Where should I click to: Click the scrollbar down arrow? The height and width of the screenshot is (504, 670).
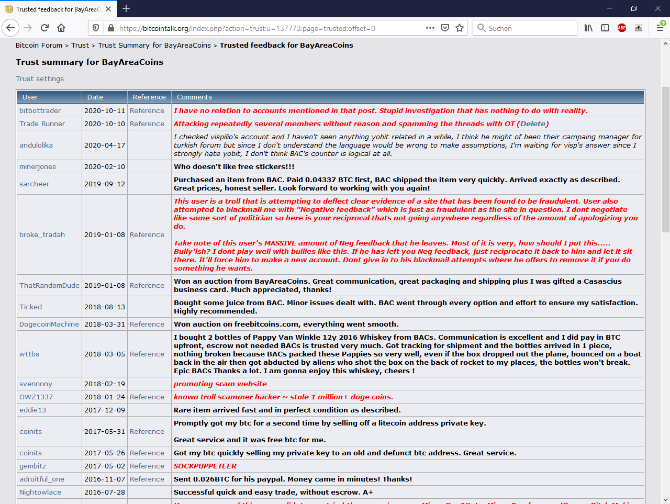[x=665, y=499]
